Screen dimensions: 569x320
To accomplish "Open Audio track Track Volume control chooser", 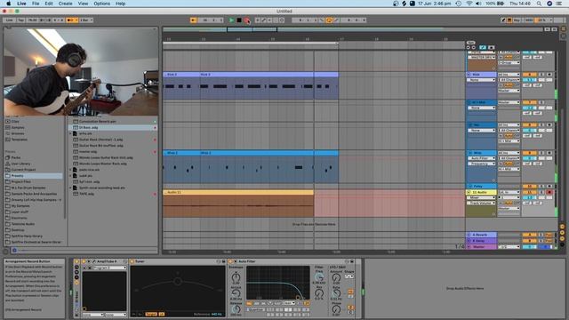I will click(x=481, y=203).
